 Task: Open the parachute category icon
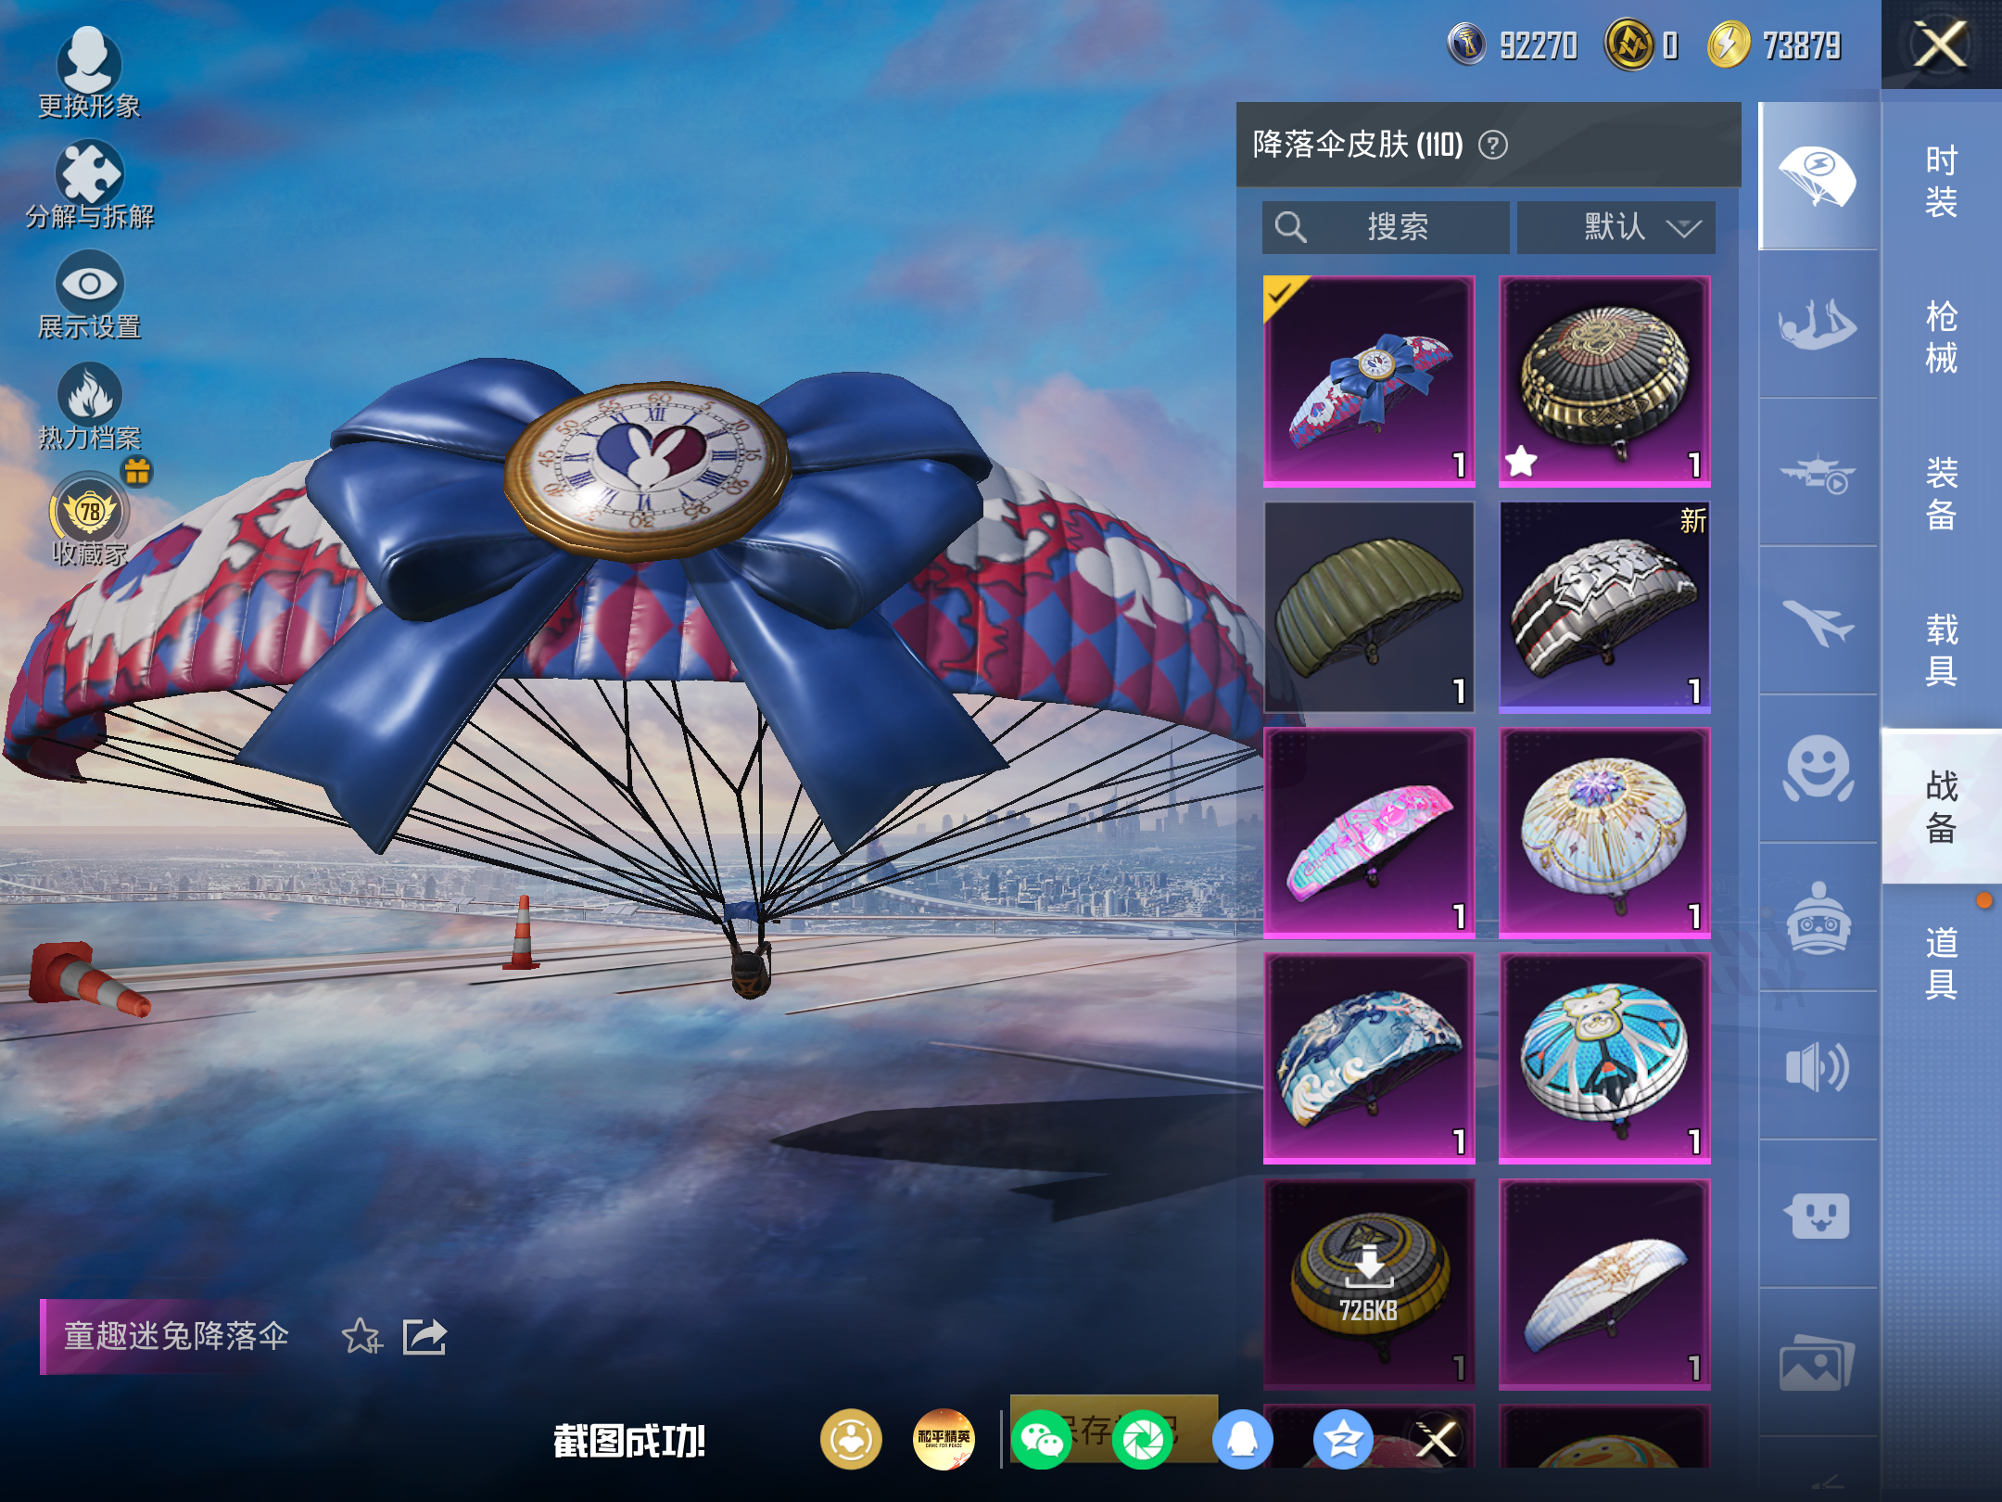pyautogui.click(x=1818, y=176)
